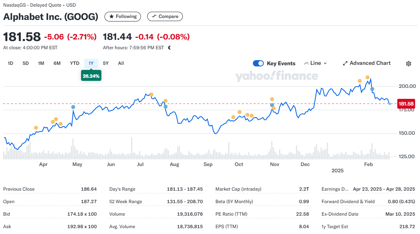Image resolution: width=420 pixels, height=234 pixels.
Task: Click the Open value 187.27
Action: 89,202
